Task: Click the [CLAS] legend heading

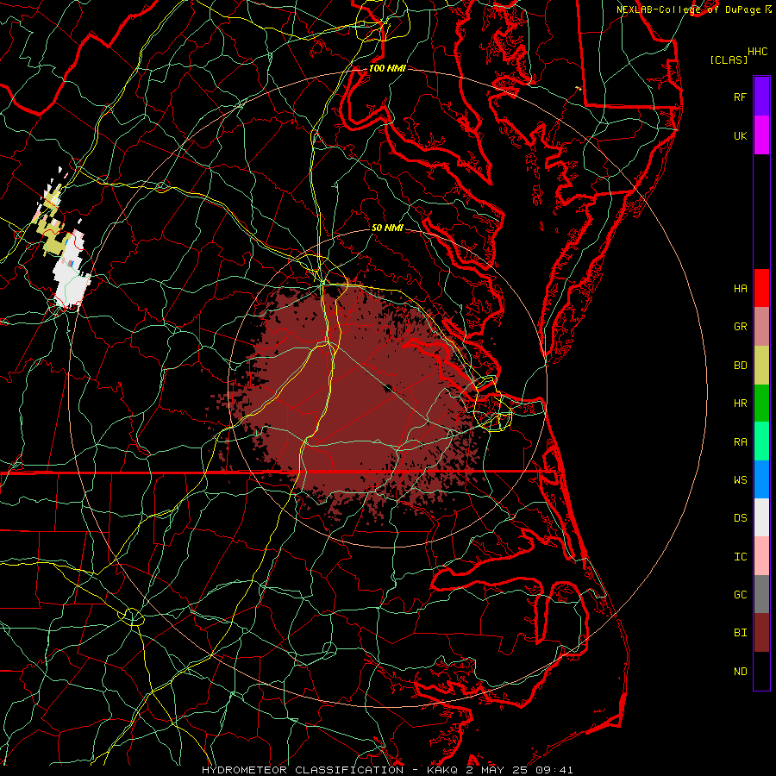Action: 729,59
